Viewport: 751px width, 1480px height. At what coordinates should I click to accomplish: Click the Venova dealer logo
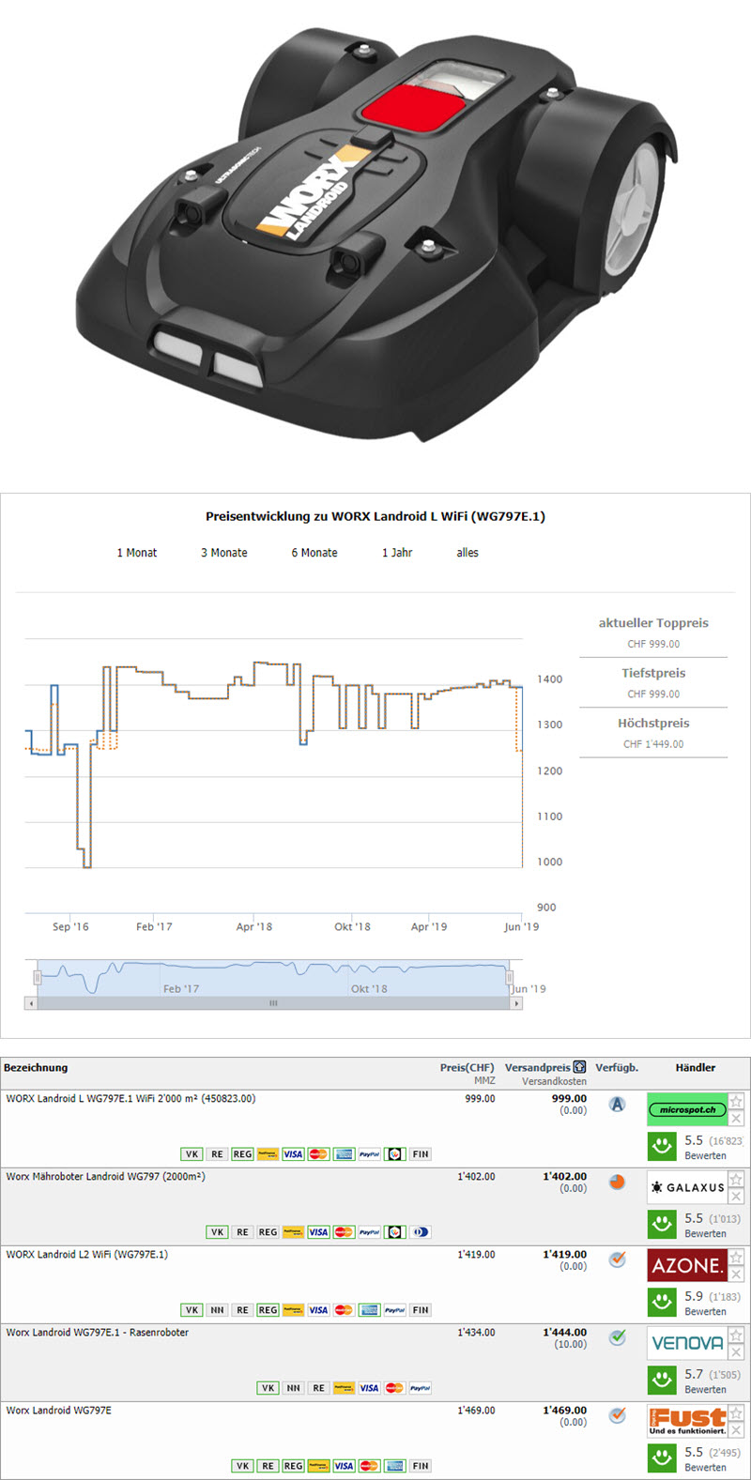click(x=687, y=1343)
